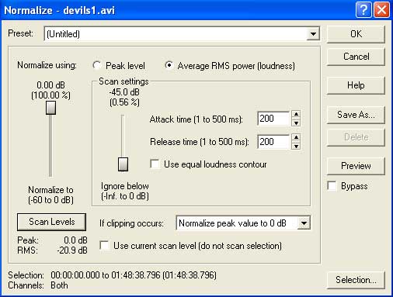This screenshot has height=297, width=393.
Task: Click the title bar help question mark icon
Action: point(363,10)
